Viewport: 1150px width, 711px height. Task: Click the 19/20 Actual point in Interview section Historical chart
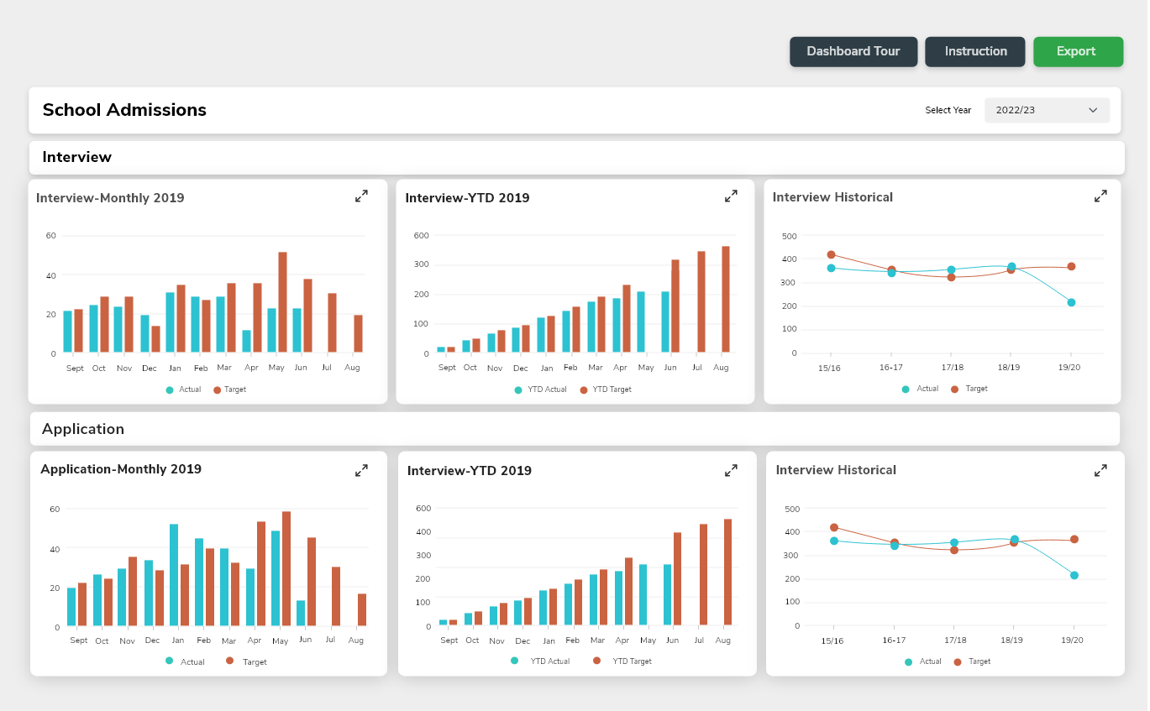(x=1071, y=302)
